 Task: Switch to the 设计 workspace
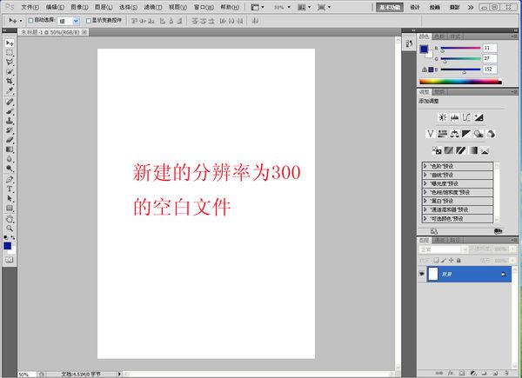tap(414, 6)
